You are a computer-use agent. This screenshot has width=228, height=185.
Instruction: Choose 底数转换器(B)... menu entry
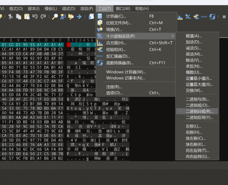click(136, 63)
